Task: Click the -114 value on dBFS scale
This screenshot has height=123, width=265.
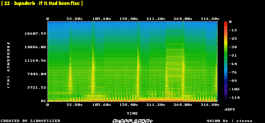Action: [234, 97]
